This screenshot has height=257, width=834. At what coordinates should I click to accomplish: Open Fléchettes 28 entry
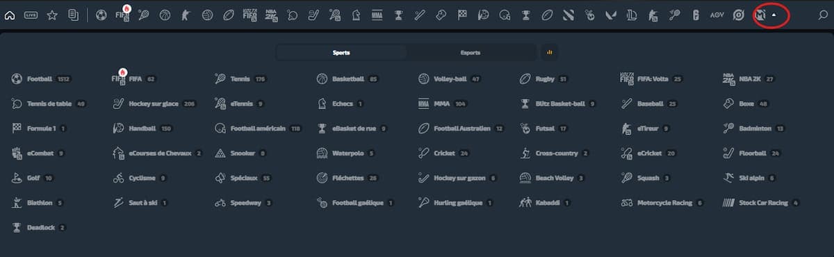[x=347, y=178]
